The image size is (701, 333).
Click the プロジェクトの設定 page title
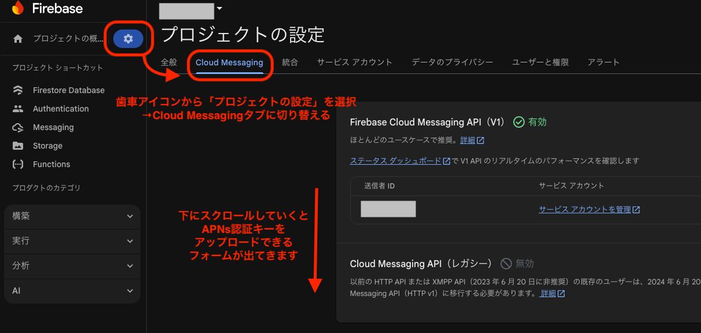pyautogui.click(x=242, y=35)
